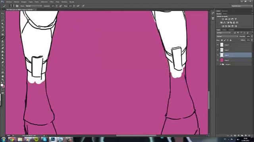The width and height of the screenshot is (254, 142).
Task: Open the layer filter type dropdown
Action: 224,33
